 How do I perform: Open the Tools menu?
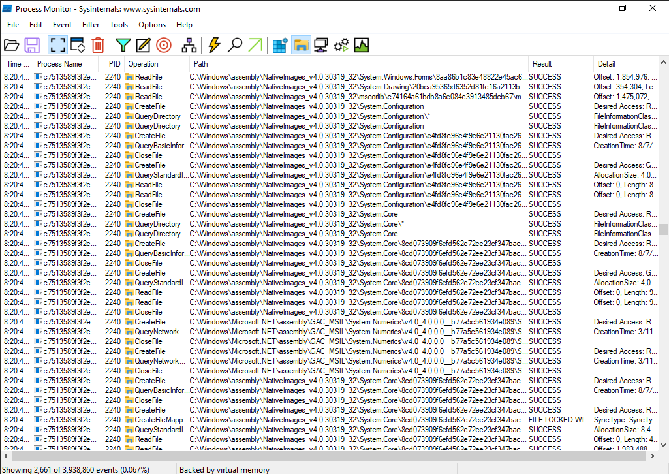coord(119,25)
